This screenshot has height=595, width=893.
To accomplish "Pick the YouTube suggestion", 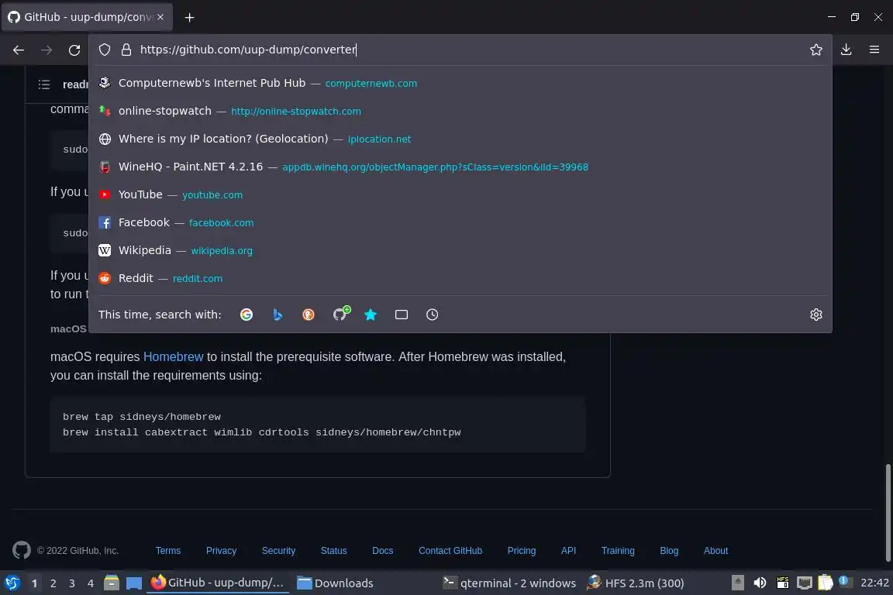I will coord(460,194).
